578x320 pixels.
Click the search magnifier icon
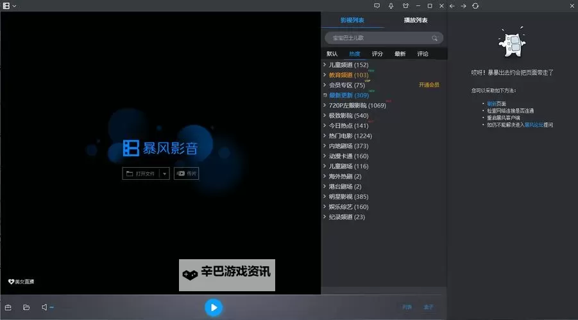pyautogui.click(x=434, y=38)
